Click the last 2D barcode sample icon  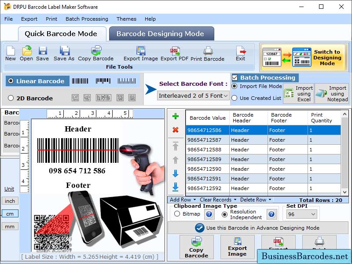coord(132,98)
